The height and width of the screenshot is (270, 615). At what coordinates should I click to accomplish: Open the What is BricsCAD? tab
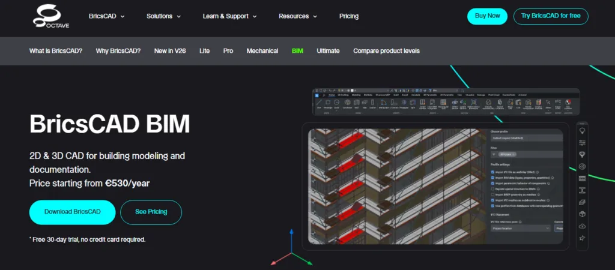coord(56,51)
